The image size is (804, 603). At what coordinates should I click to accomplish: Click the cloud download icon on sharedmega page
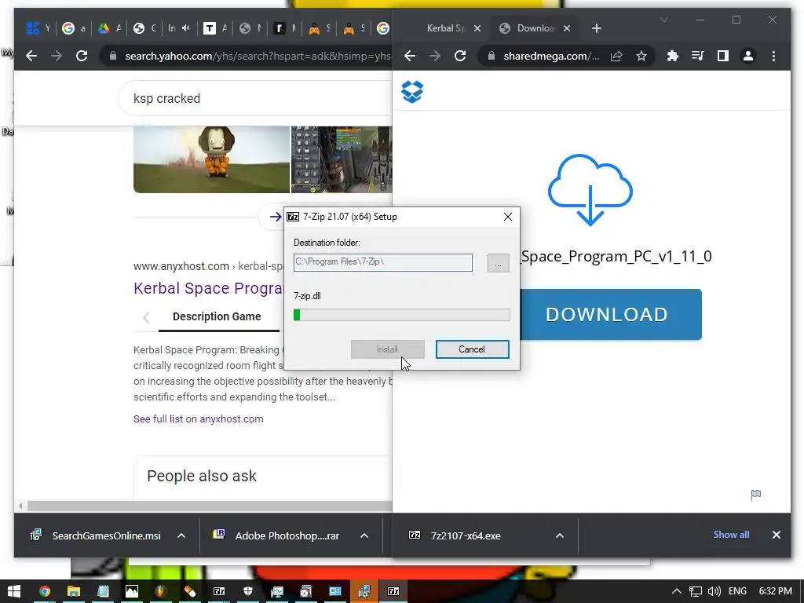[590, 190]
